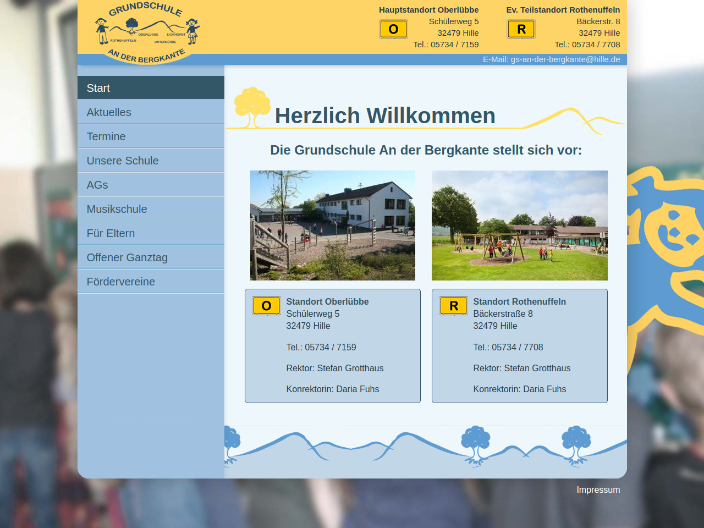The height and width of the screenshot is (528, 704).
Task: Select Offener Ganztag menu entry
Action: pyautogui.click(x=151, y=257)
